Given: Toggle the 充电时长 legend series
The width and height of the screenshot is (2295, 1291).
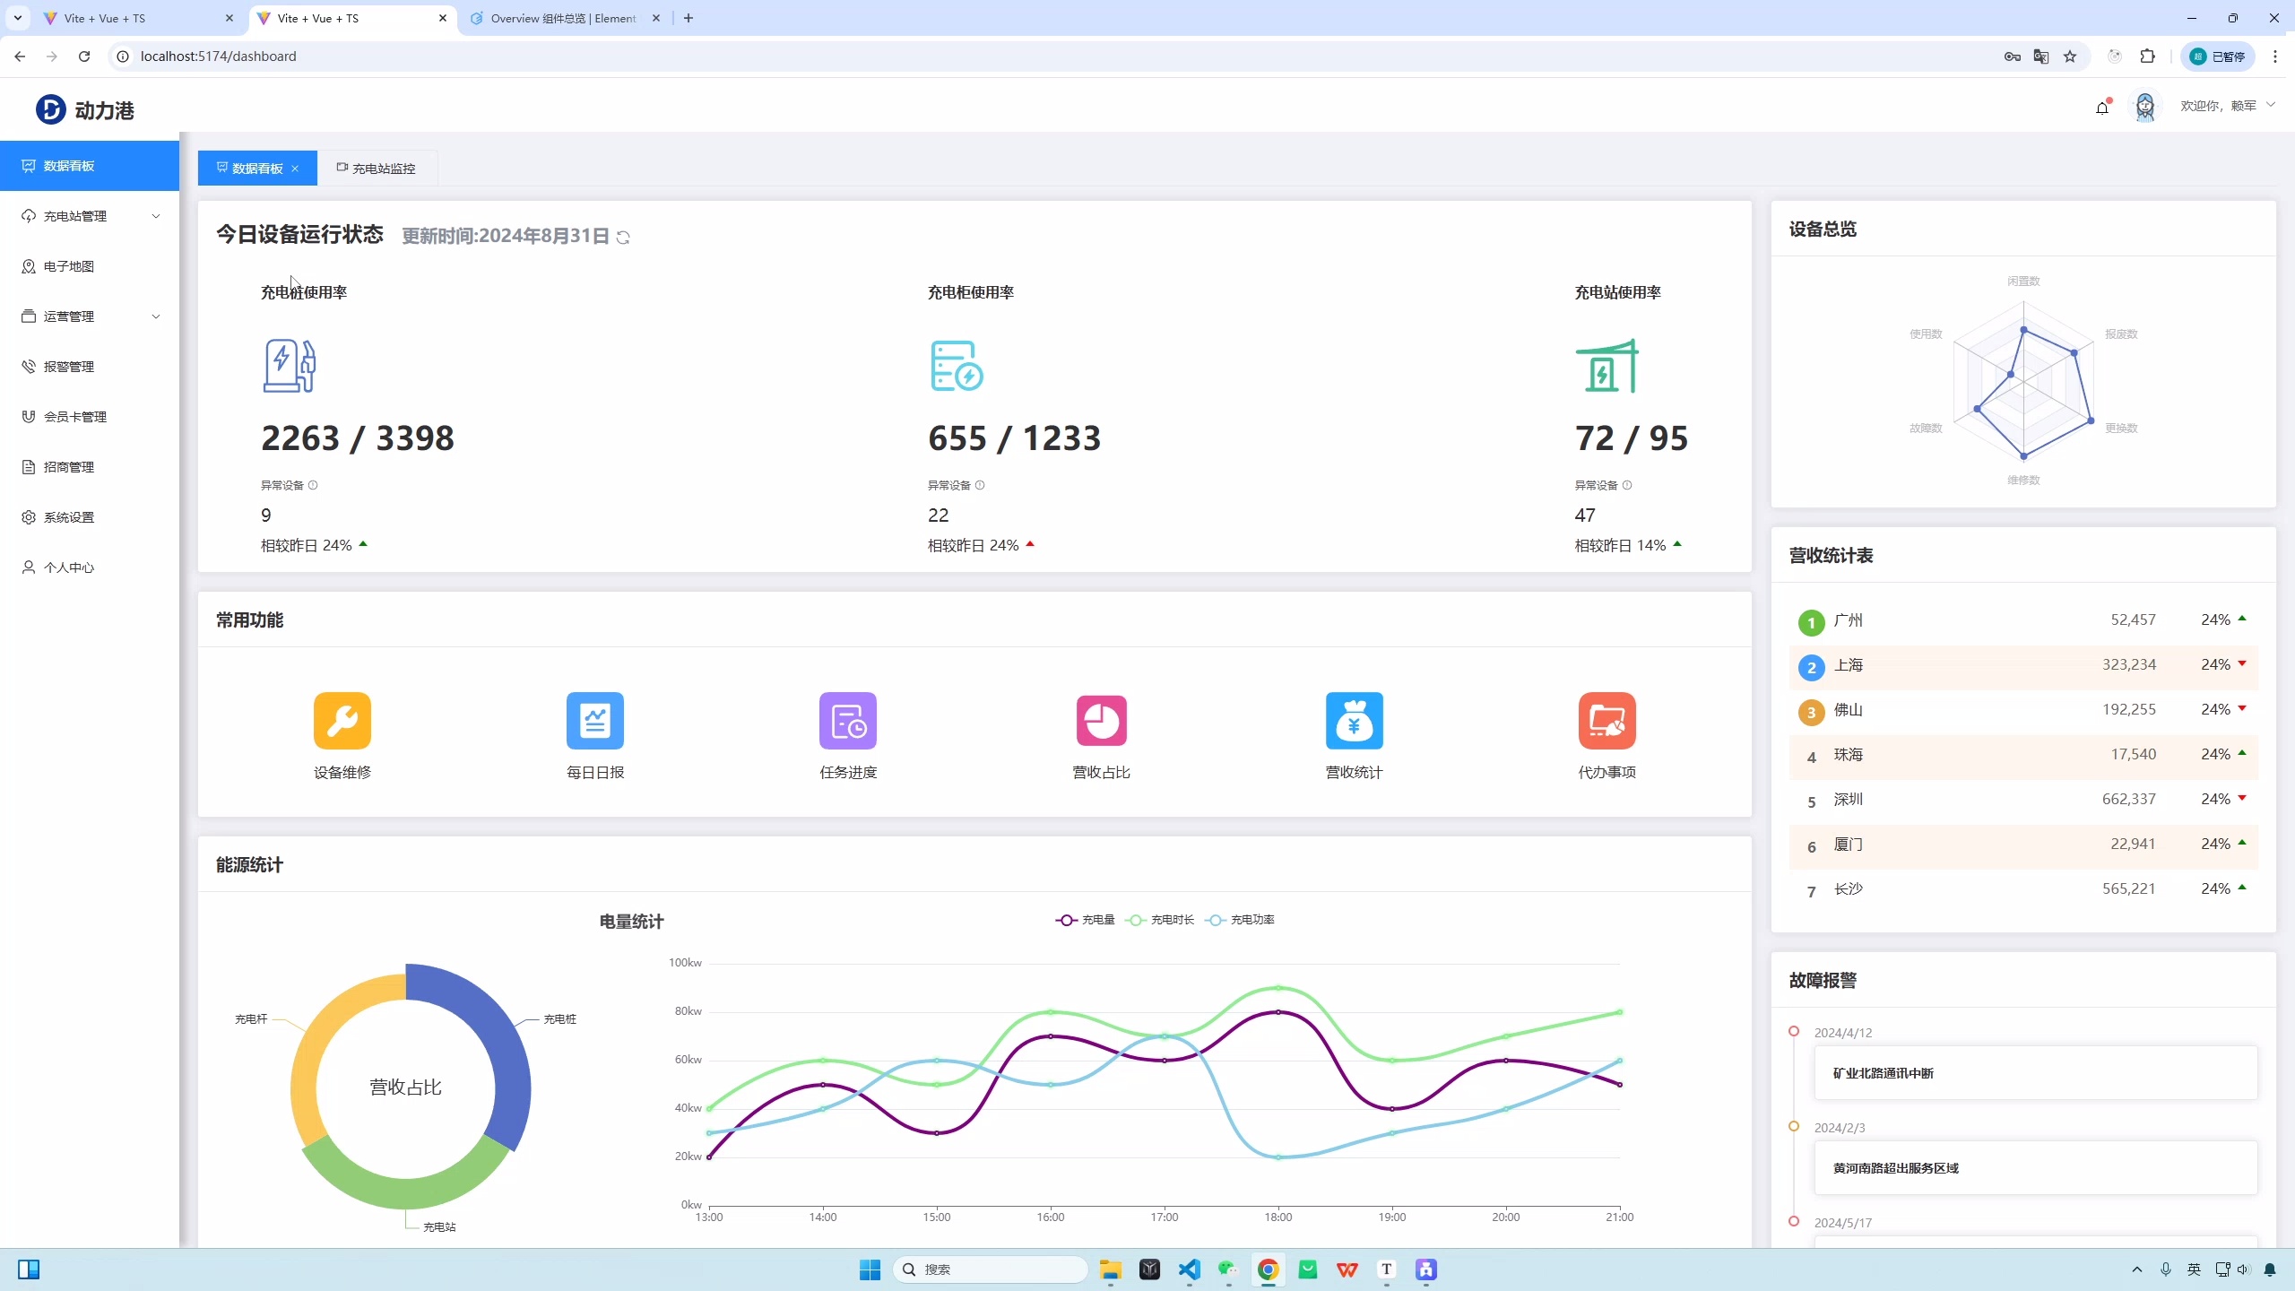Looking at the screenshot, I should (x=1160, y=920).
